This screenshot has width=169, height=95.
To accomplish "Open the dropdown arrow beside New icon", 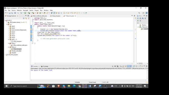I will (x=8, y=13).
